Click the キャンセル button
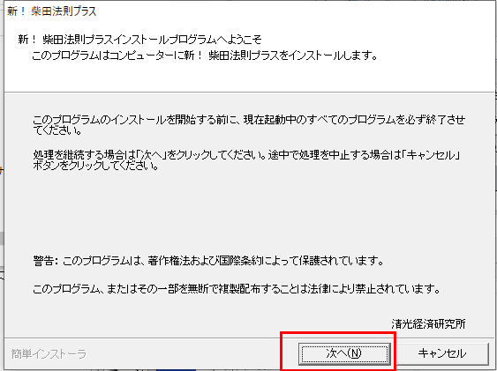497x371 pixels. coord(441,353)
